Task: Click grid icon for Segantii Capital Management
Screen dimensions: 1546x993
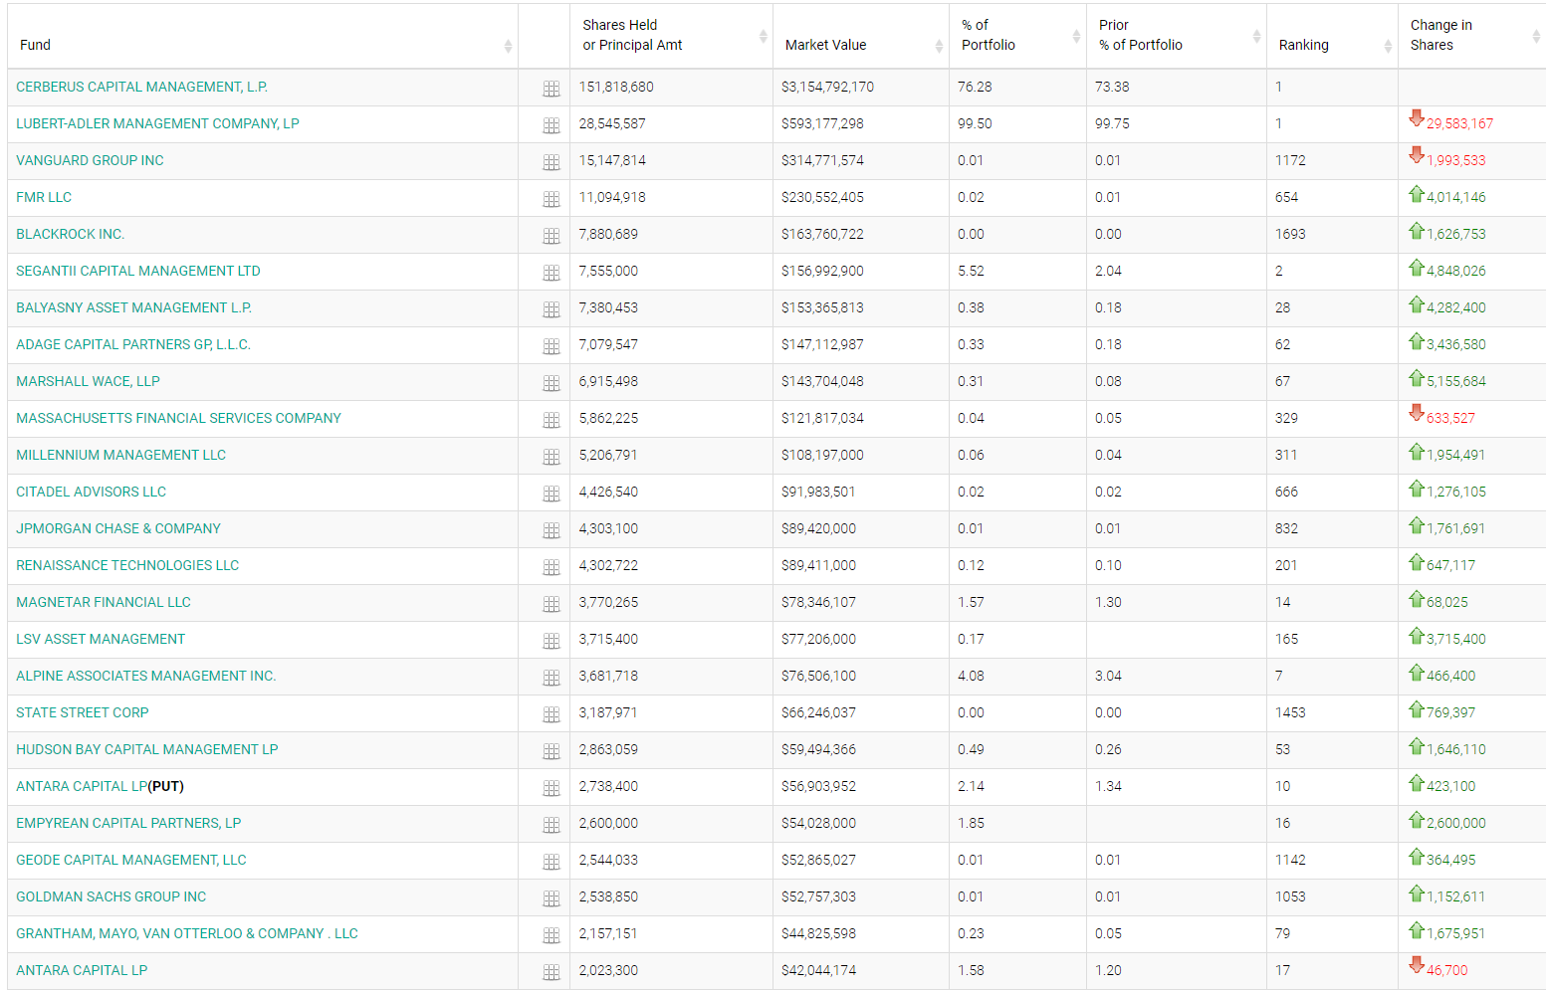Action: 552,273
